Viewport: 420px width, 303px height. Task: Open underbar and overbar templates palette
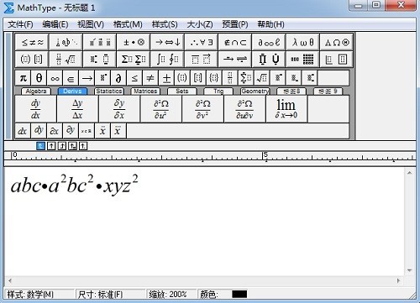click(201, 59)
